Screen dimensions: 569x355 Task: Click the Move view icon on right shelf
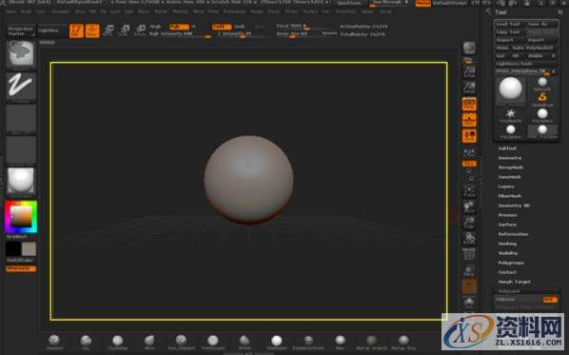pos(469,207)
